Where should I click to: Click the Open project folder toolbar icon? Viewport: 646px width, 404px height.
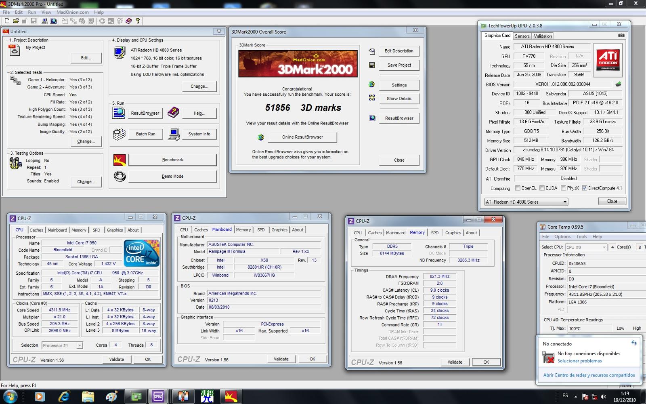(16, 21)
